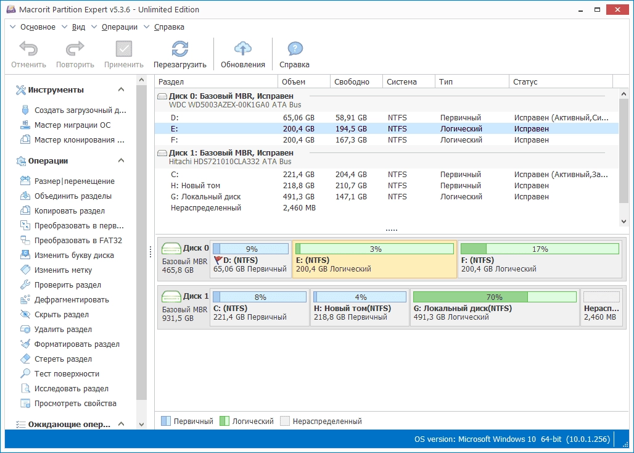Viewport: 634px width, 453px height.
Task: Choose Исследовать раздел operation
Action: [64, 389]
